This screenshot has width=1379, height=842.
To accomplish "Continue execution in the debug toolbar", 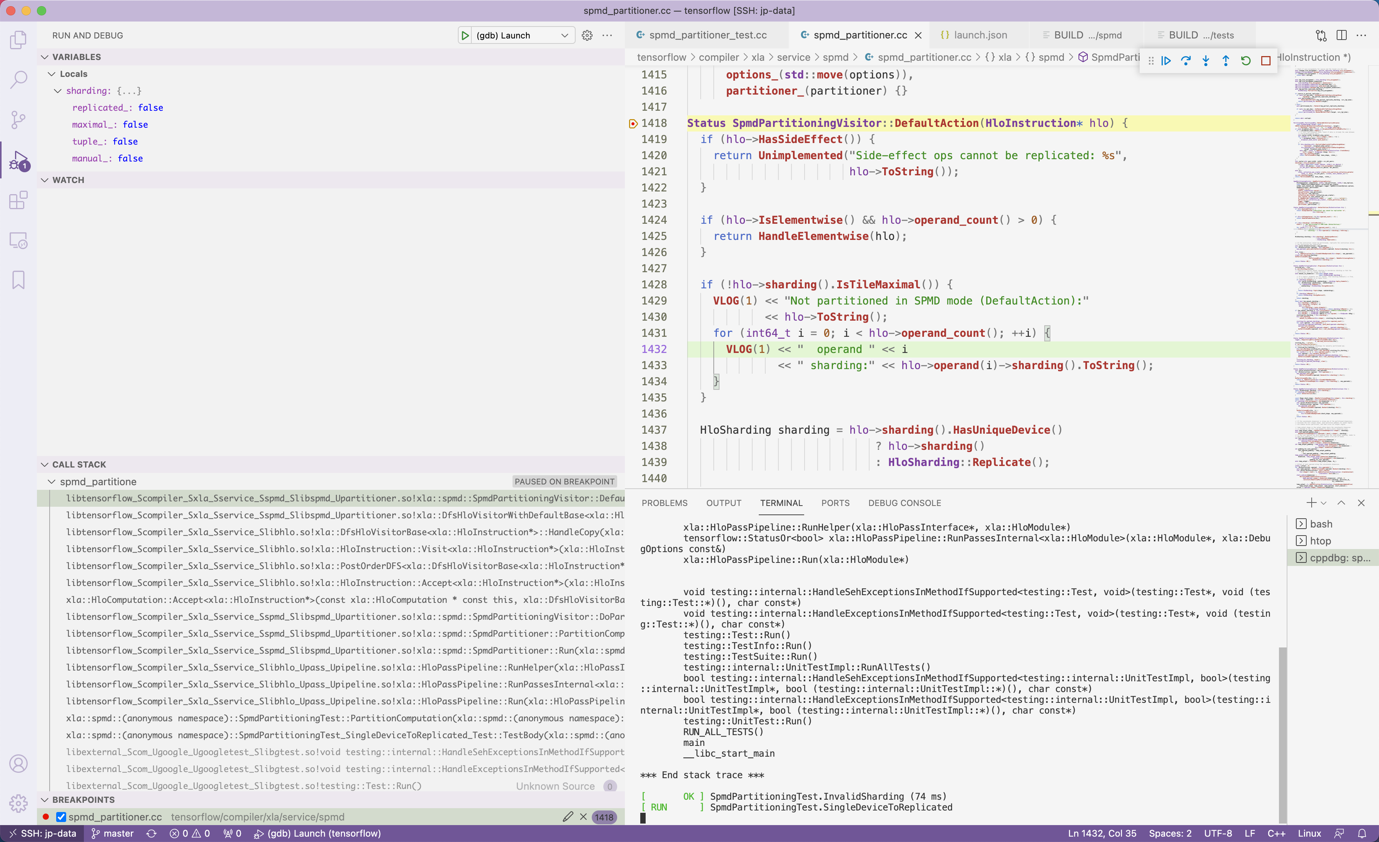I will coord(1166,60).
